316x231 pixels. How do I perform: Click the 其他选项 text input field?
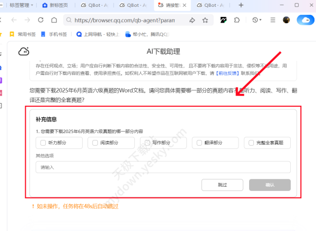(163, 167)
